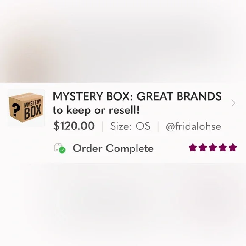Open the @fridalohse seller profile

[x=193, y=126]
